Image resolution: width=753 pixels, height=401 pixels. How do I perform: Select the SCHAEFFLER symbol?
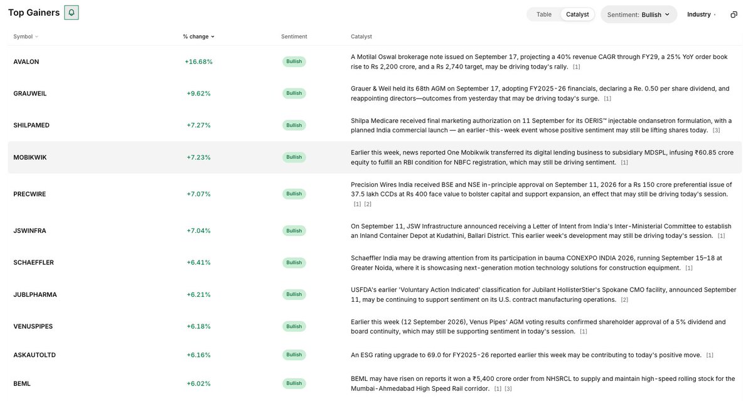[33, 262]
